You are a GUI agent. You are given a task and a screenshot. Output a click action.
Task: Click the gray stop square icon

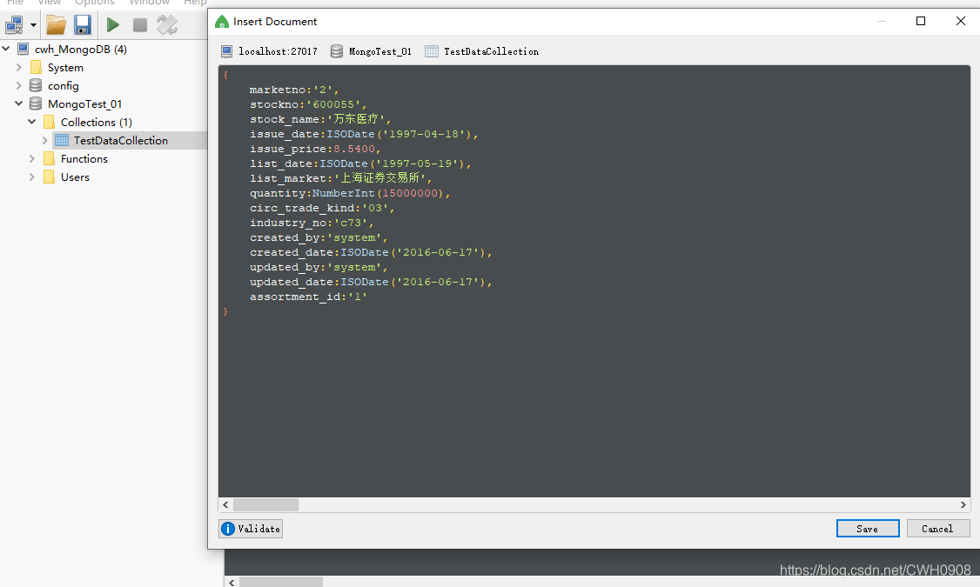pos(140,25)
